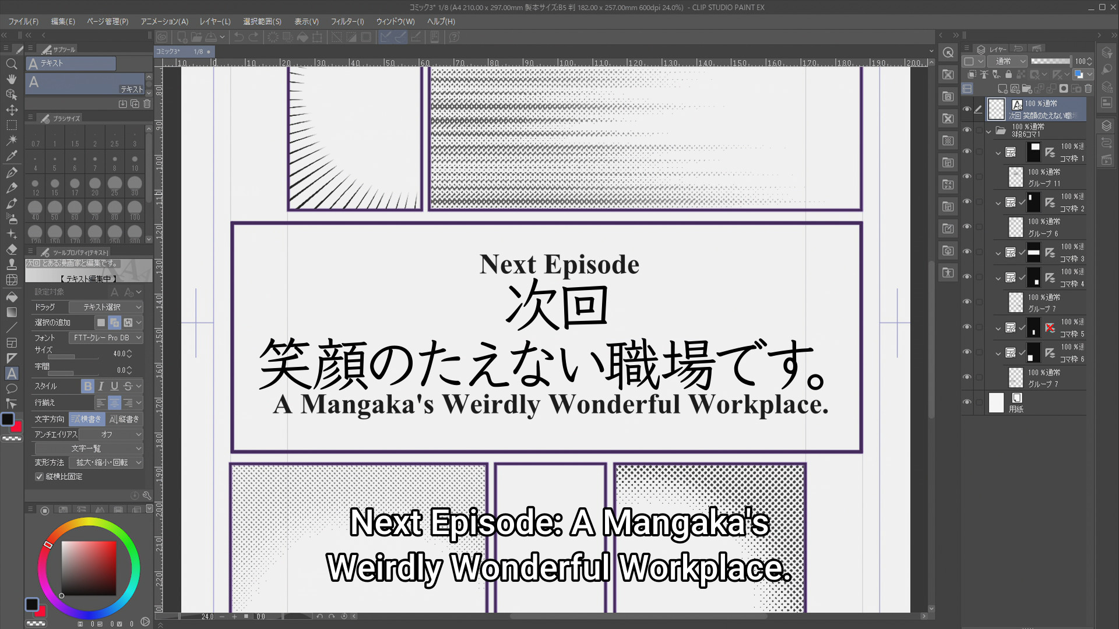This screenshot has width=1119, height=629.
Task: Hide the 用紙 paper layer
Action: 967,402
